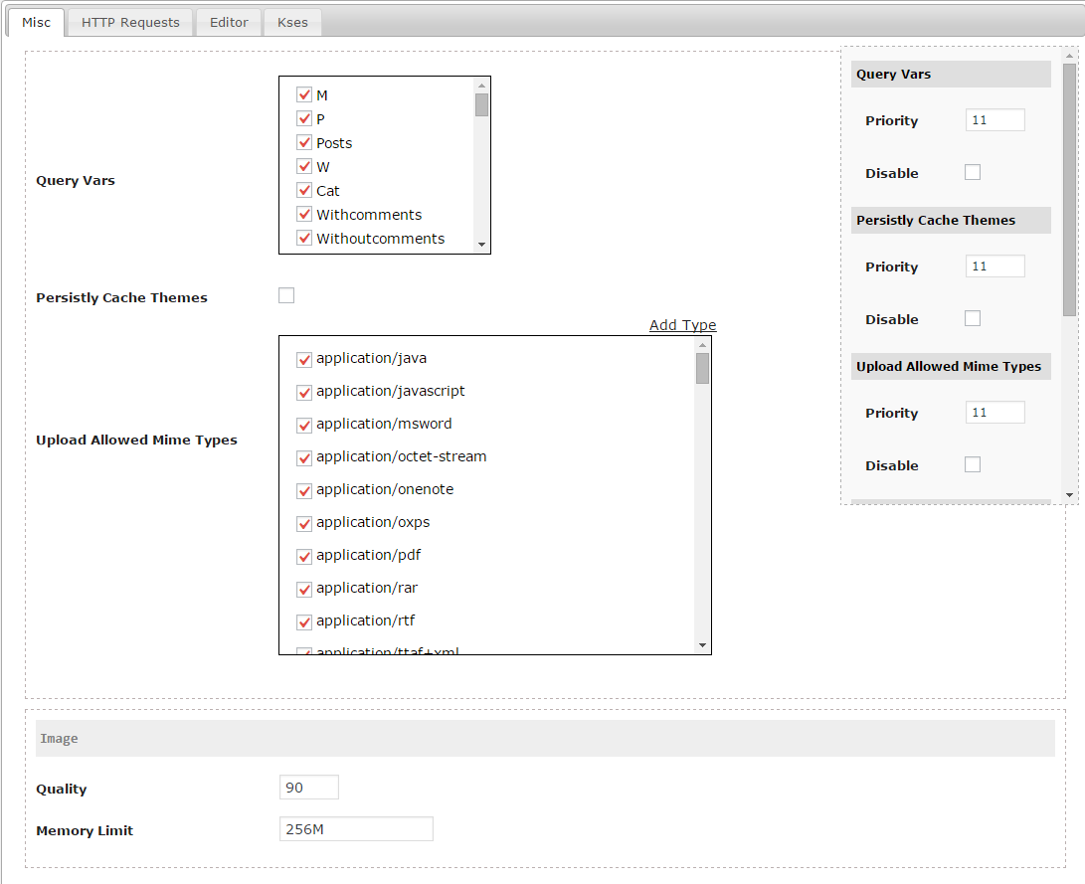Tick Disable checkbox under Query Vars
1085x884 pixels.
pos(973,172)
